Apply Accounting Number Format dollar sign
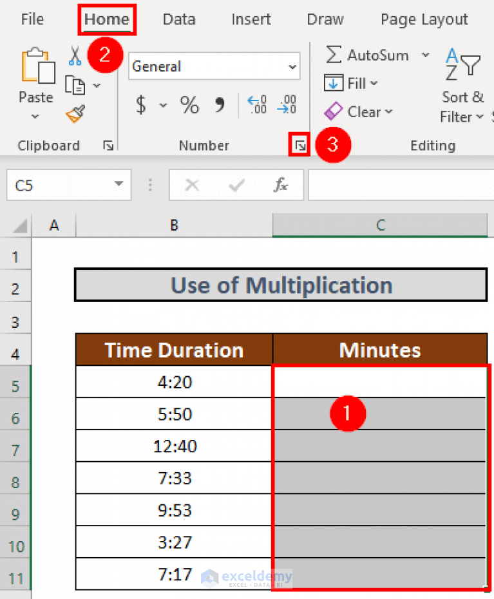 pos(141,104)
